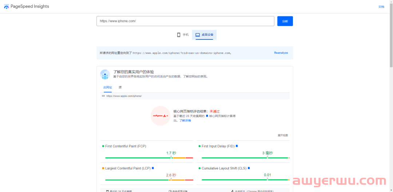Click the CLS distribution bar
This screenshot has width=393, height=192.
coord(246,180)
